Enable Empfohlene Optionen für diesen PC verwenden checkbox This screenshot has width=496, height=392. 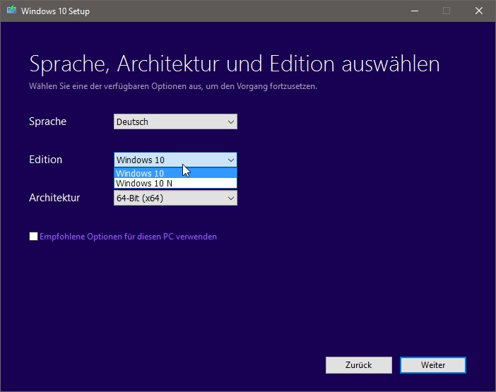pos(33,237)
